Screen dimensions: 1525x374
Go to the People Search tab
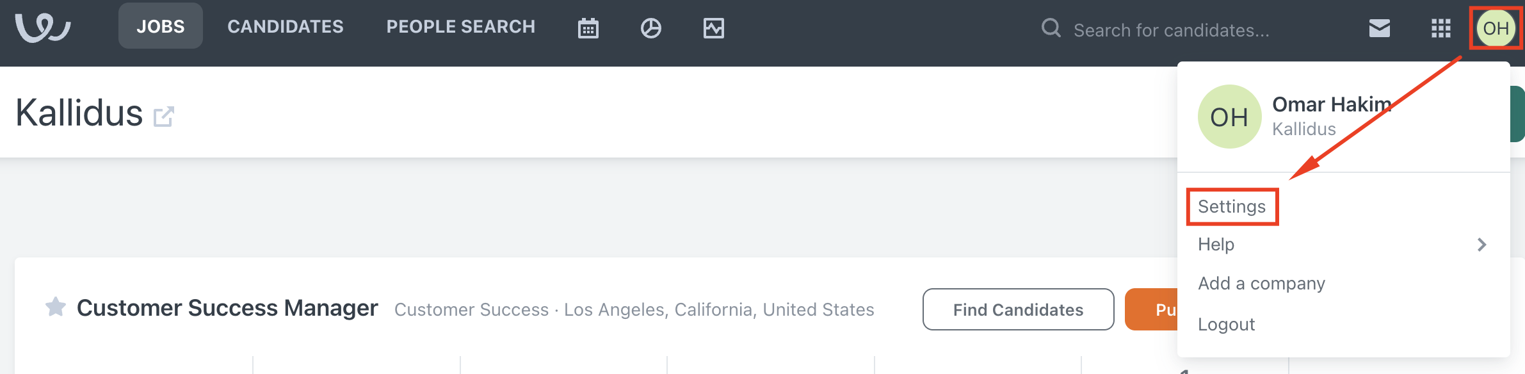click(461, 27)
